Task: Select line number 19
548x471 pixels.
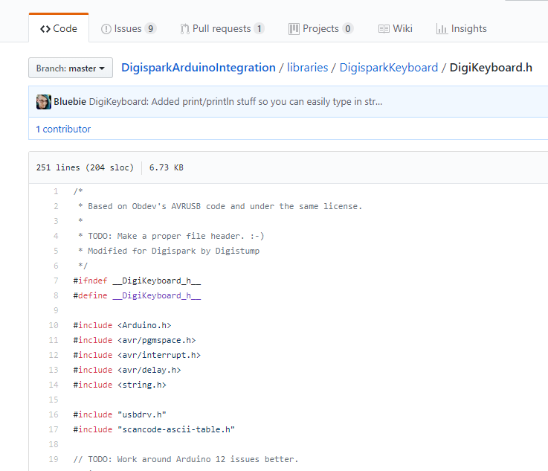Action: [54, 459]
